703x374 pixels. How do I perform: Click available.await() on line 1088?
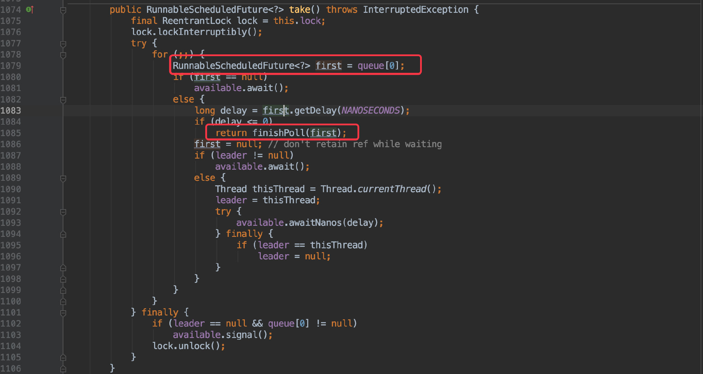260,167
